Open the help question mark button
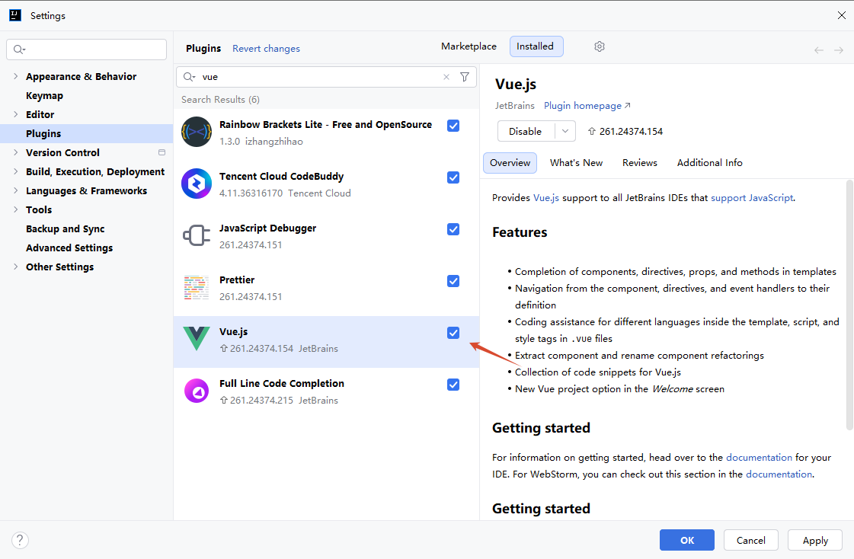854x559 pixels. tap(20, 540)
